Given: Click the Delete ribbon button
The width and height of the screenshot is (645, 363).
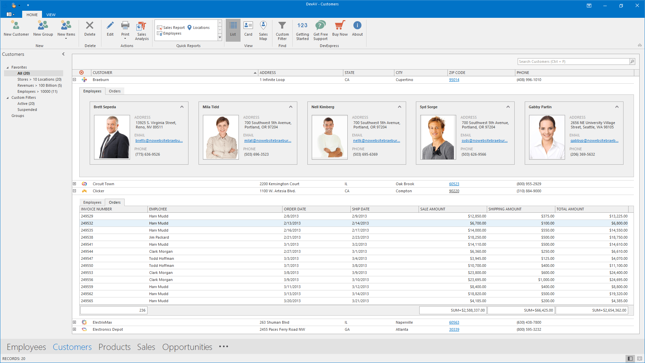Looking at the screenshot, I should click(90, 29).
